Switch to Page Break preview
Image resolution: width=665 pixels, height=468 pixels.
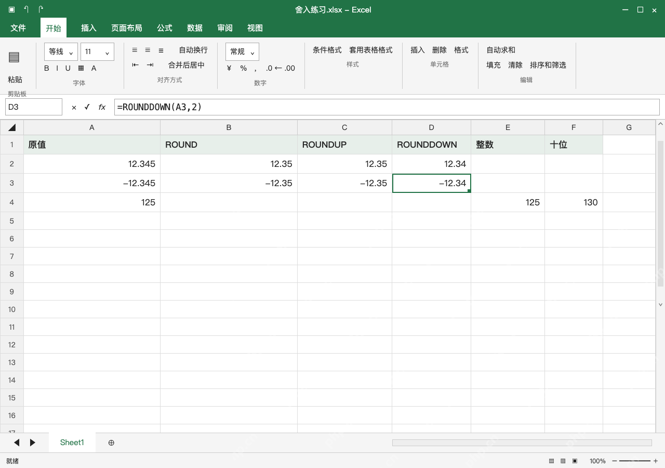pyautogui.click(x=575, y=461)
